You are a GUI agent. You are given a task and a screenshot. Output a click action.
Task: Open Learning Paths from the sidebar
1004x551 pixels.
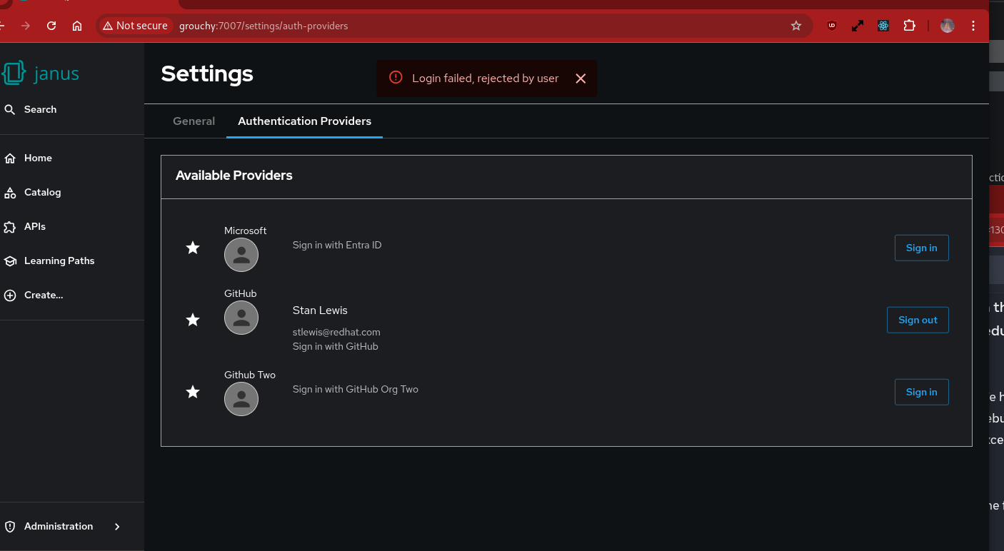click(x=49, y=261)
